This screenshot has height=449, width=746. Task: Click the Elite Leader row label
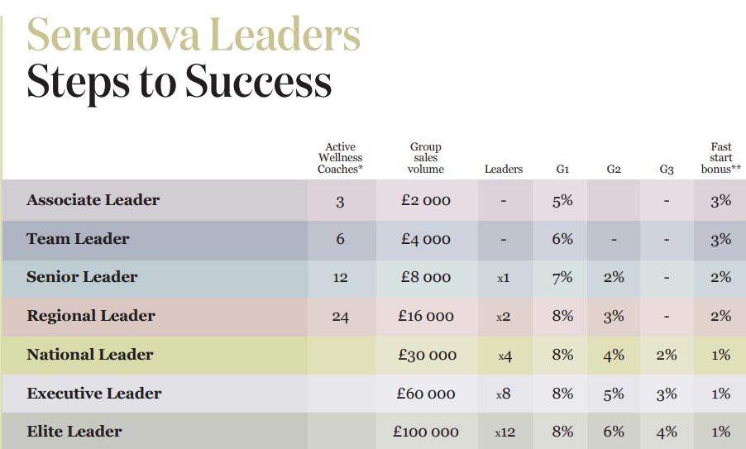click(74, 432)
